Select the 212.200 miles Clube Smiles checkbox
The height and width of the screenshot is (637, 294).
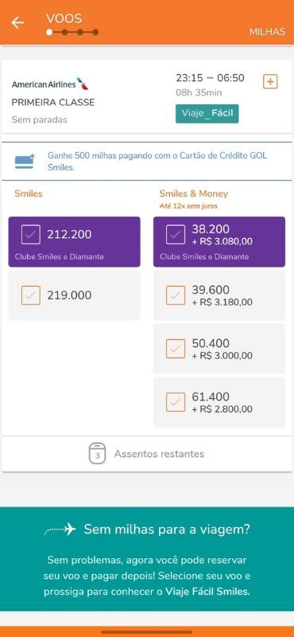[x=31, y=234]
